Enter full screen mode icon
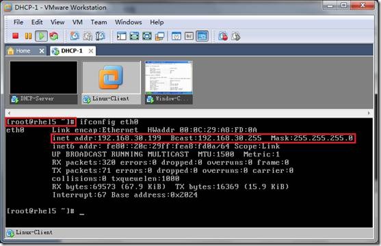Image resolution: width=381 pixels, height=246 pixels. click(x=147, y=36)
